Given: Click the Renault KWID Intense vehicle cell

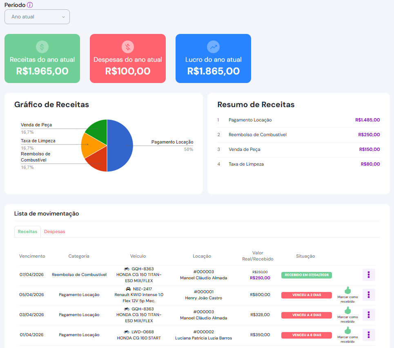Looking at the screenshot, I should coord(139,295).
